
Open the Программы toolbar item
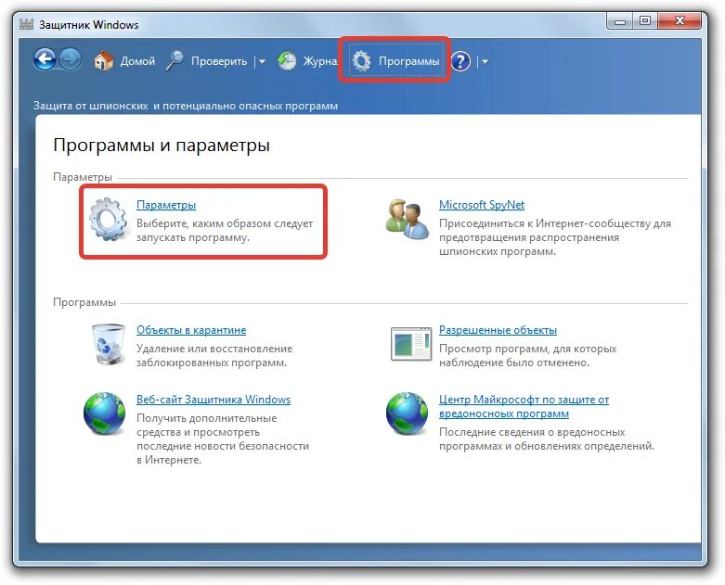408,61
